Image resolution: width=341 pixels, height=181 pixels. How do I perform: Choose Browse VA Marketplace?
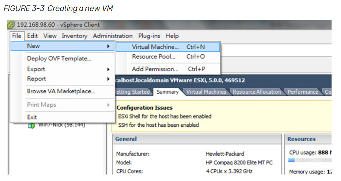tap(61, 91)
